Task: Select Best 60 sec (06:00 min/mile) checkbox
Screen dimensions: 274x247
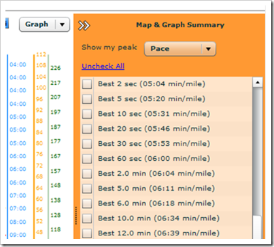Action: [x=87, y=159]
